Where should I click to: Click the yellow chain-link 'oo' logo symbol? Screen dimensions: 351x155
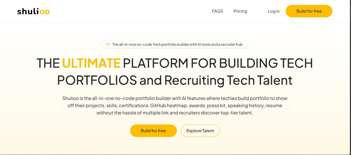[x=45, y=12]
